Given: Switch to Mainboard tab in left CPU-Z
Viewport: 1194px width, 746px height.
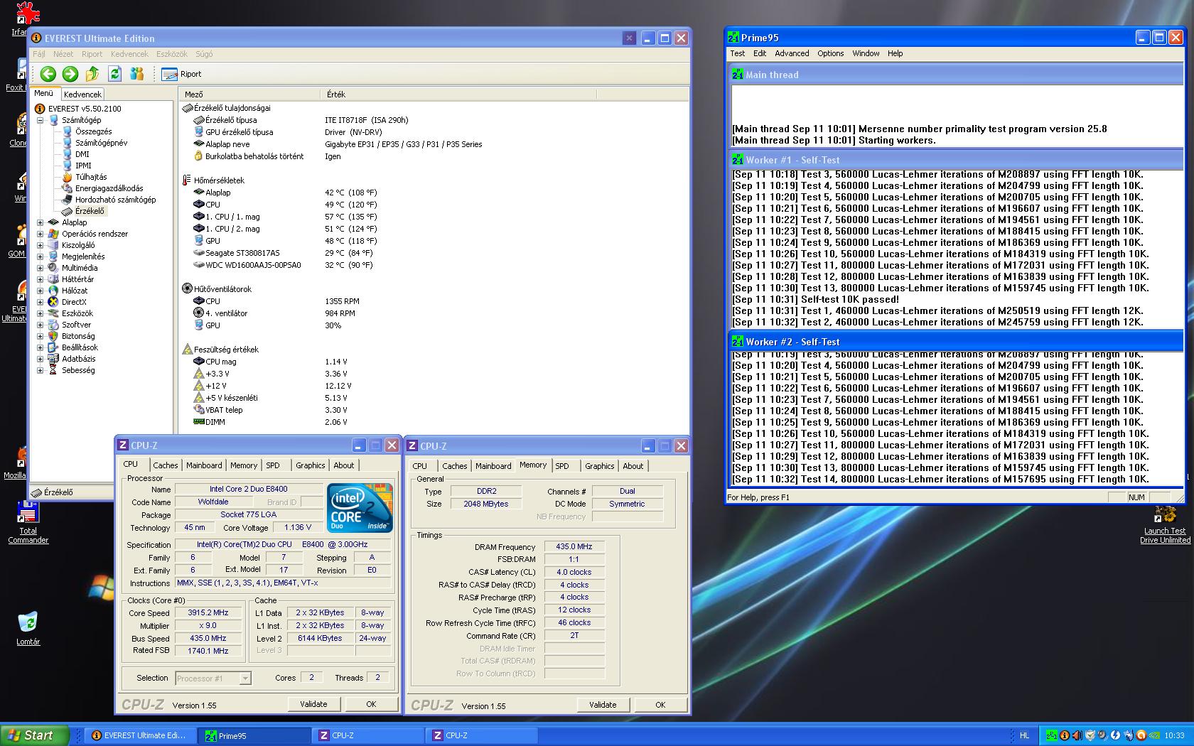Looking at the screenshot, I should (x=204, y=465).
